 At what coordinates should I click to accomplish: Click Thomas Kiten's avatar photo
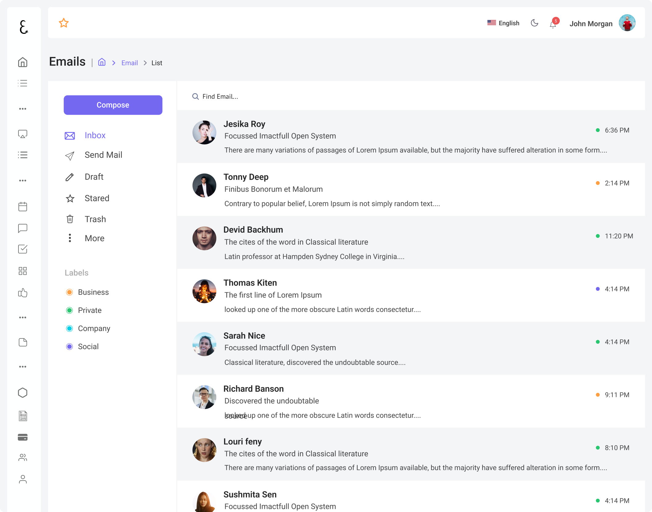click(x=204, y=291)
